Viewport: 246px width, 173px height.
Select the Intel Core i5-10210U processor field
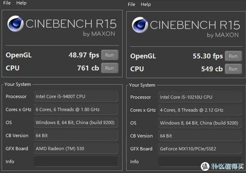[x=200, y=97]
